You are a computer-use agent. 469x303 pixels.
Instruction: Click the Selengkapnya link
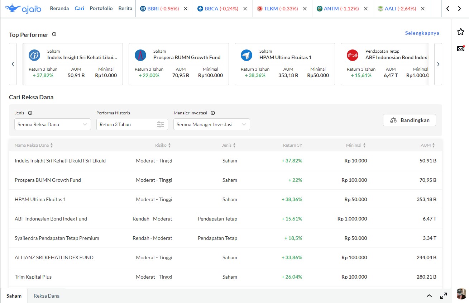pyautogui.click(x=422, y=33)
